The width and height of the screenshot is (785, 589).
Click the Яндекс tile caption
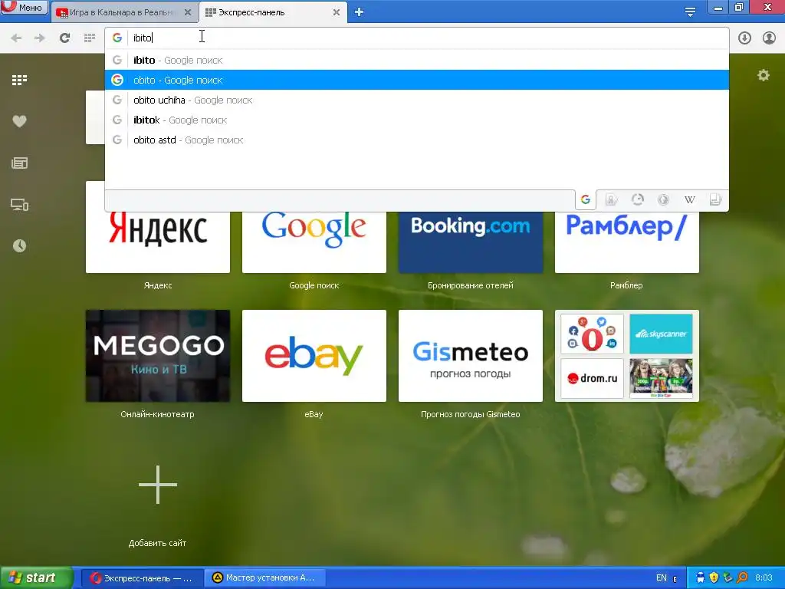[x=158, y=285]
